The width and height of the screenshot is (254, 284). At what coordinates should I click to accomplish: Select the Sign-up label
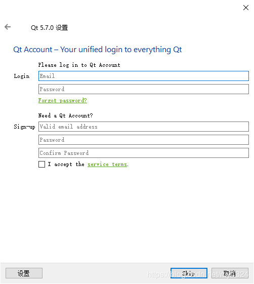click(x=24, y=127)
